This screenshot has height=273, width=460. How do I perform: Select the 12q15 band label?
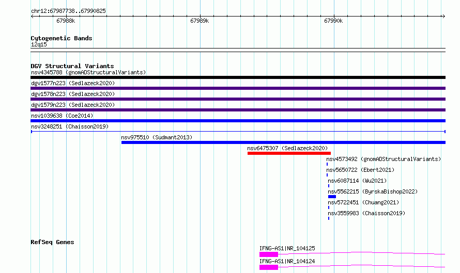(39, 44)
